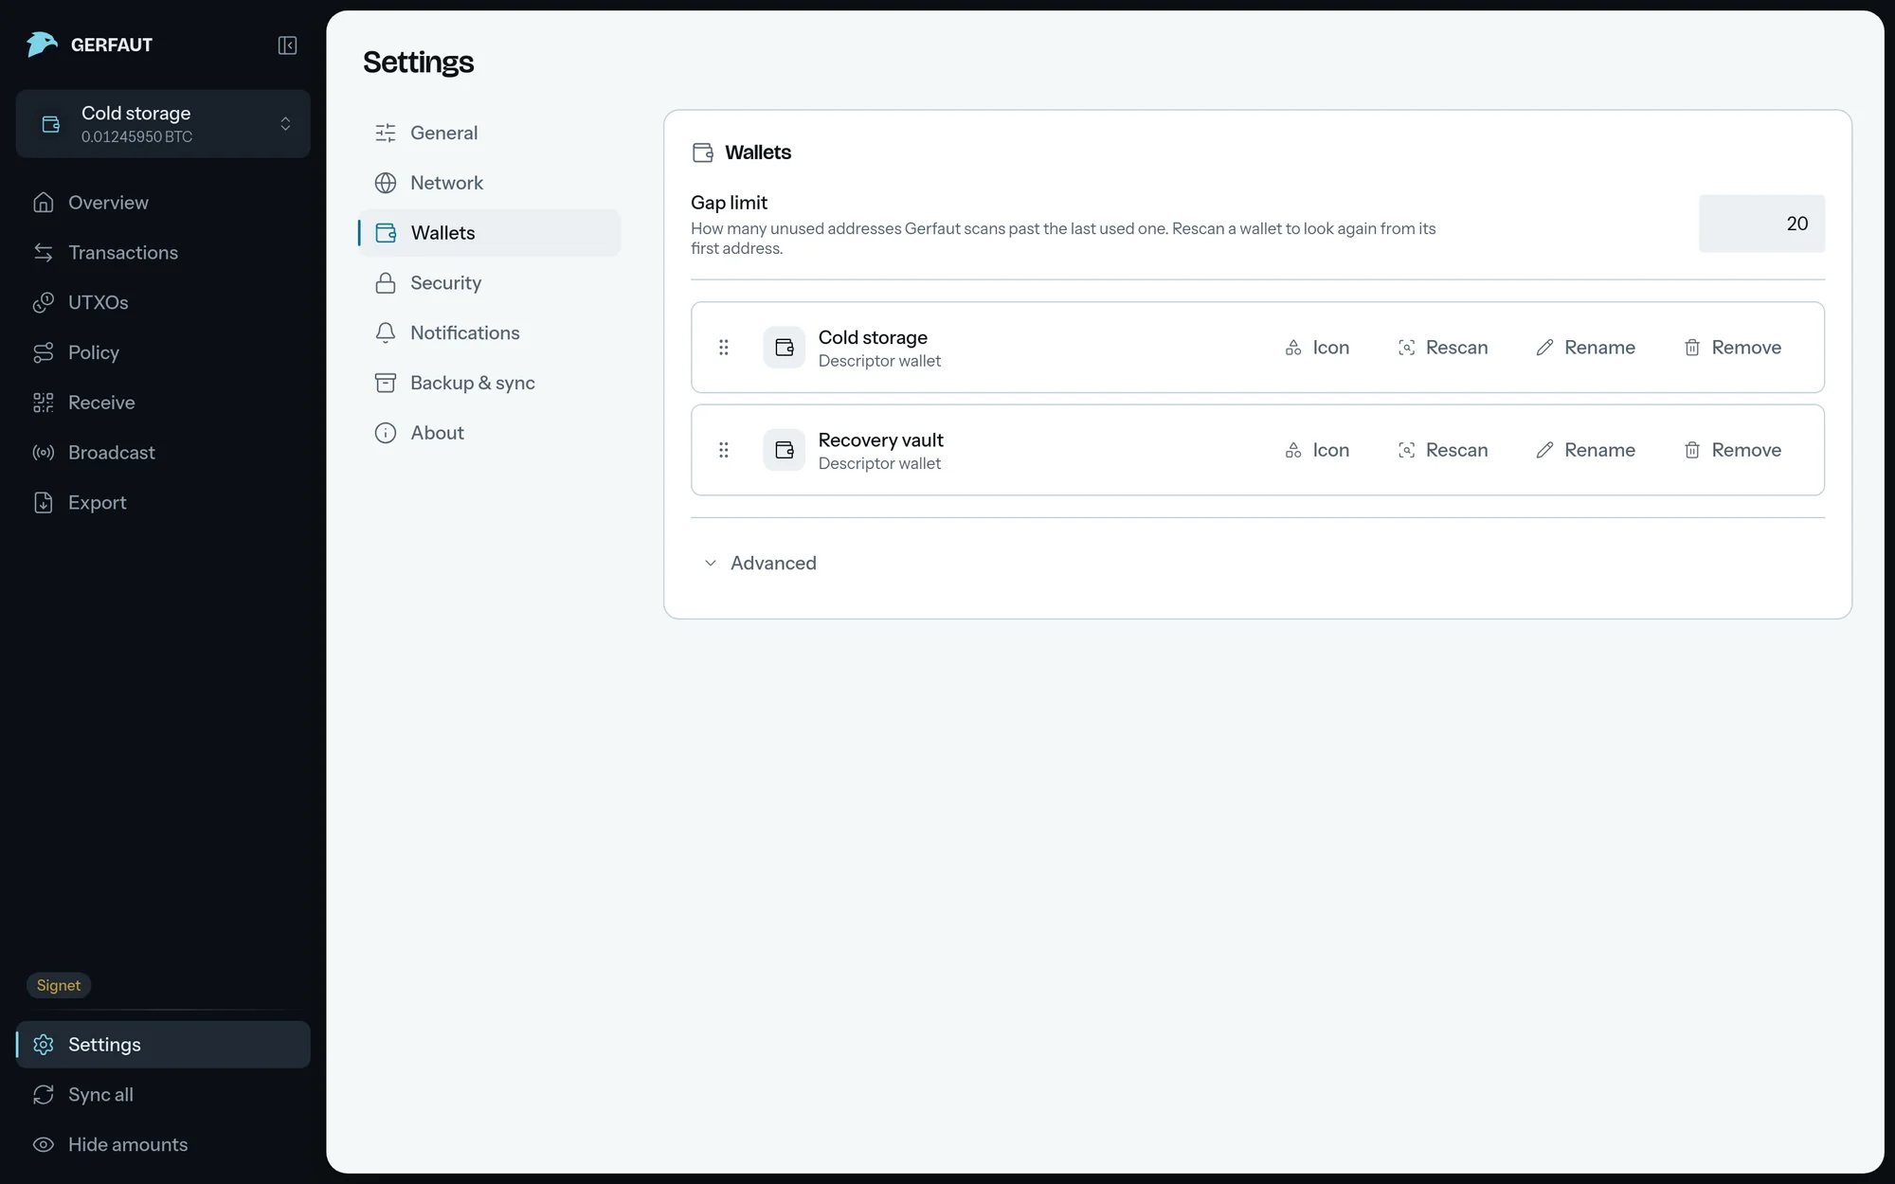Edit the Gap limit value field
The width and height of the screenshot is (1895, 1184).
click(1761, 224)
